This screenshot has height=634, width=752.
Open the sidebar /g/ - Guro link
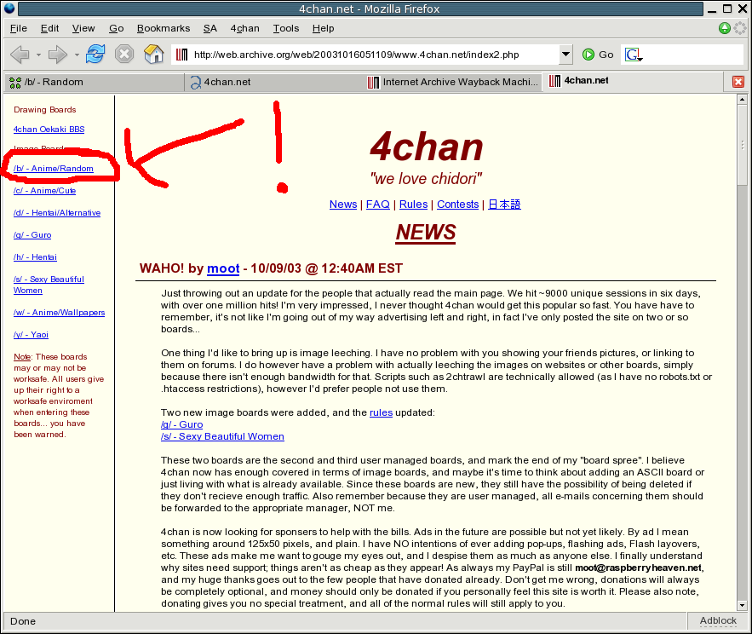(x=32, y=234)
